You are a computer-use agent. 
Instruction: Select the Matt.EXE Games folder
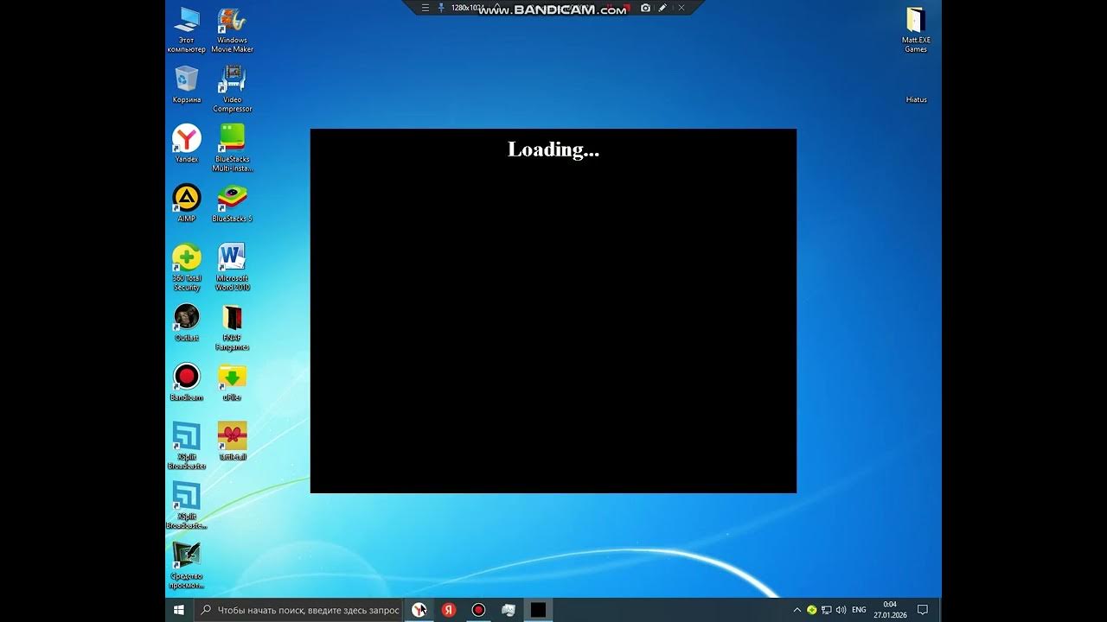point(916,22)
